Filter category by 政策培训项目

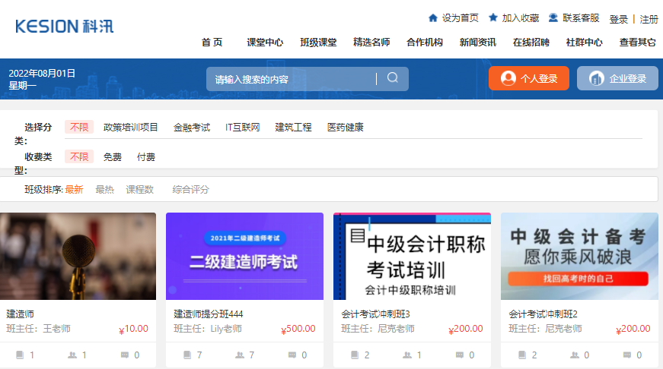click(131, 128)
